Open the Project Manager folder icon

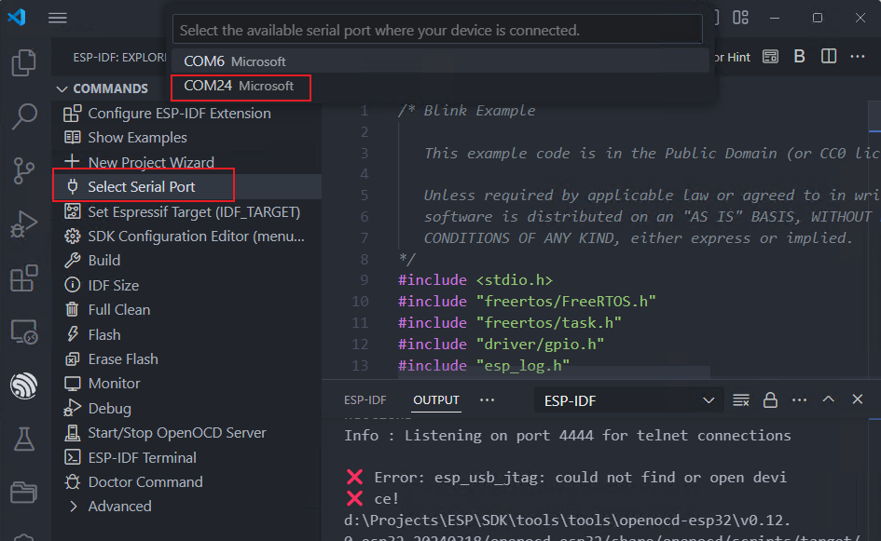(x=23, y=493)
